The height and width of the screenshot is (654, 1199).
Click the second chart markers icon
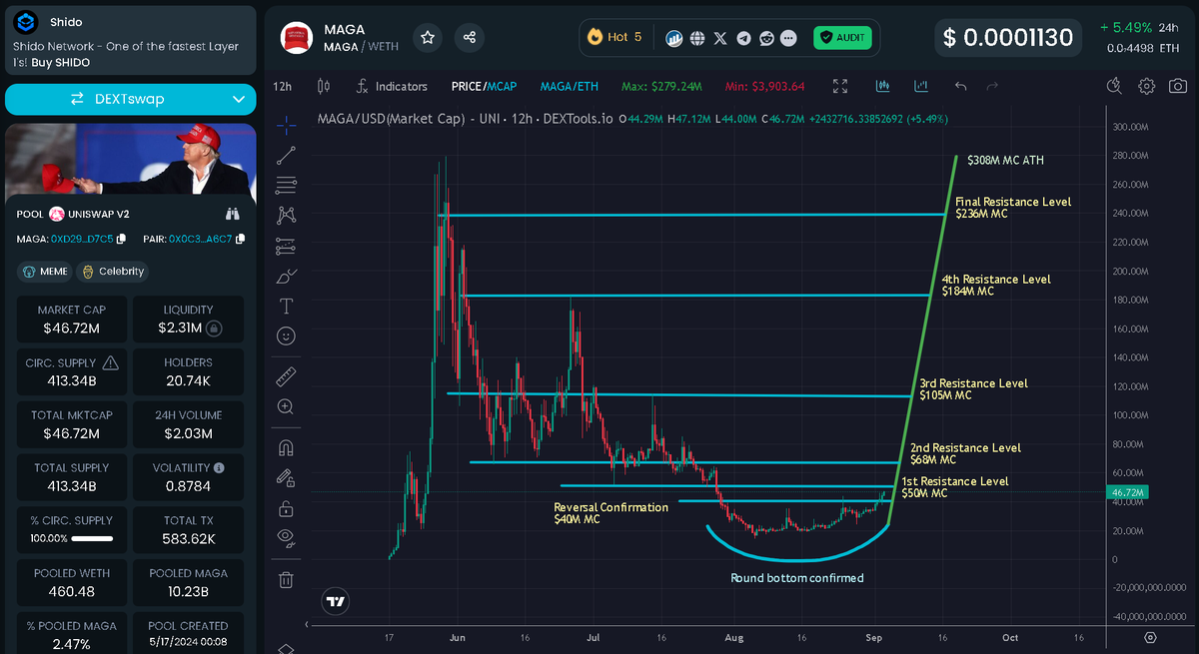(x=921, y=87)
